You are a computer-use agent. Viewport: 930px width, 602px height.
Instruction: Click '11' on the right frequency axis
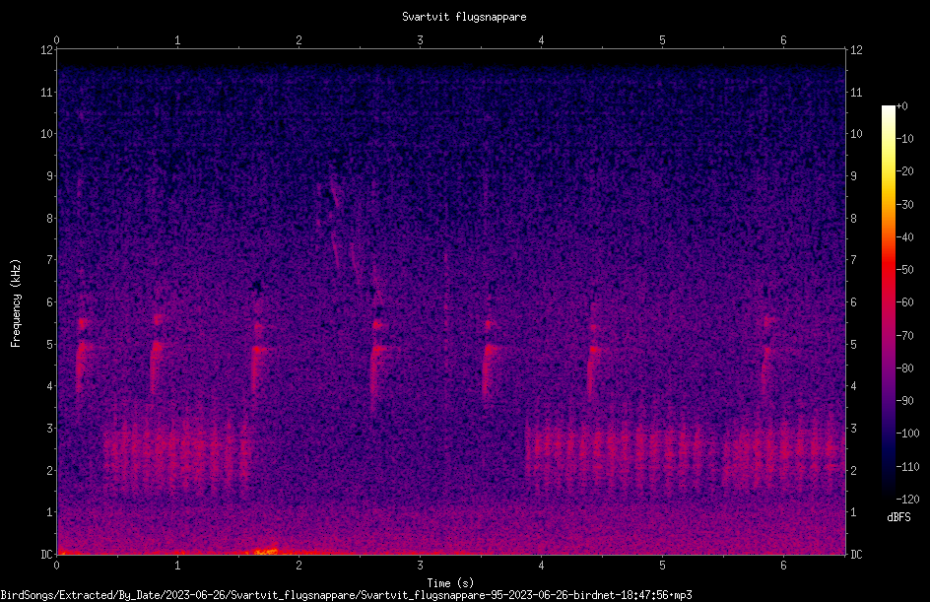click(856, 93)
